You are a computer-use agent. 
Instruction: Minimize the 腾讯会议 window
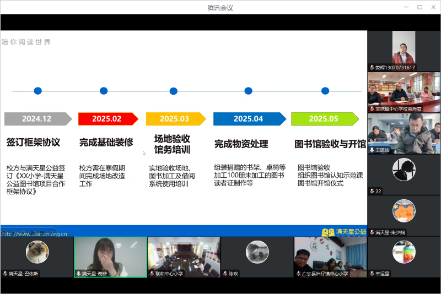406,7
